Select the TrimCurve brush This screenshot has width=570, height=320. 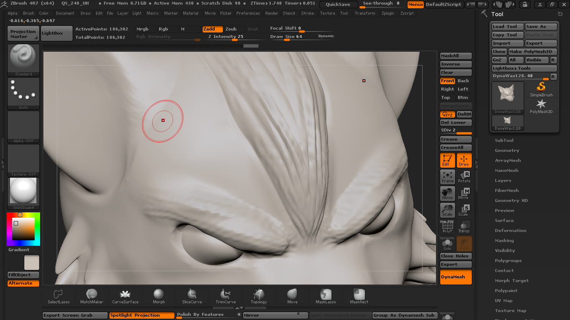coord(225,296)
